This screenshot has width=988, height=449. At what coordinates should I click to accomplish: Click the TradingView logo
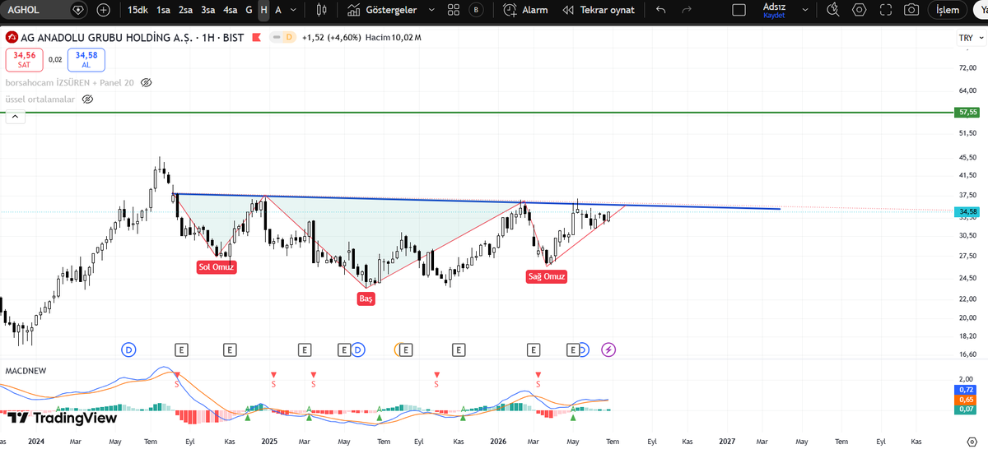pyautogui.click(x=62, y=418)
